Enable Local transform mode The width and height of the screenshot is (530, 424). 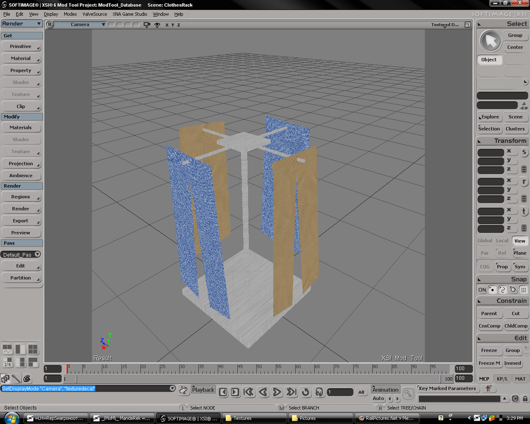pos(502,241)
